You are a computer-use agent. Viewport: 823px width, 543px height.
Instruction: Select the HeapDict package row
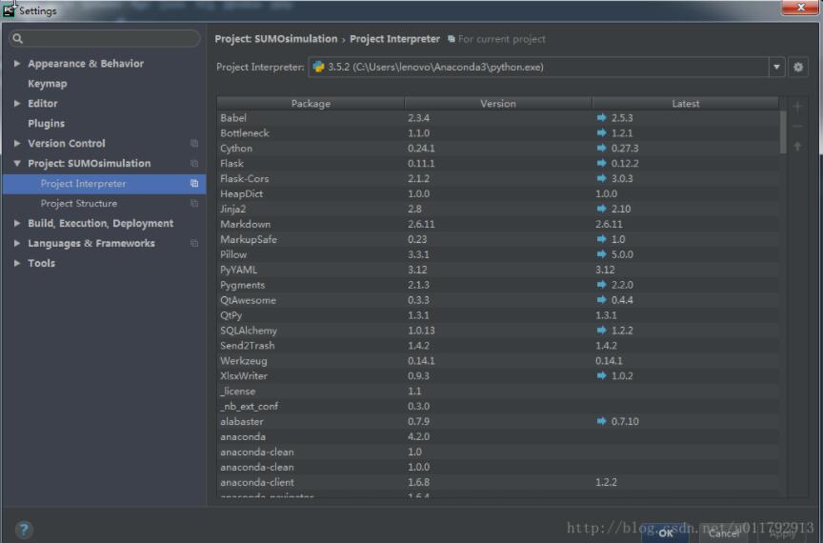tap(498, 193)
